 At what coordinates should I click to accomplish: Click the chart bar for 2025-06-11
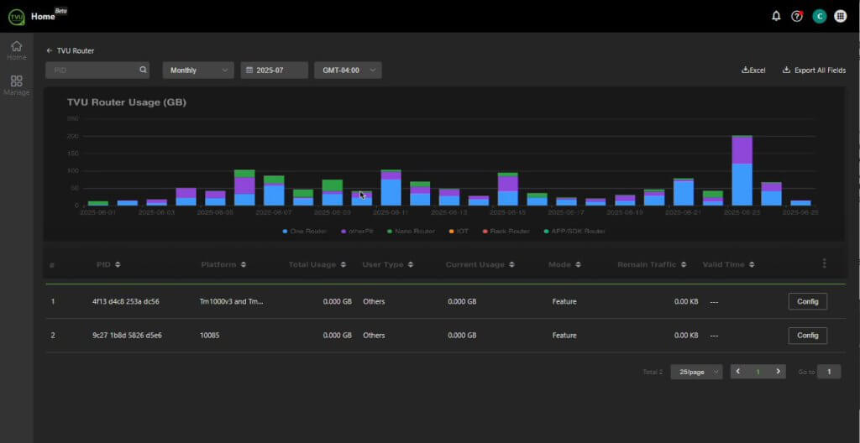391,187
